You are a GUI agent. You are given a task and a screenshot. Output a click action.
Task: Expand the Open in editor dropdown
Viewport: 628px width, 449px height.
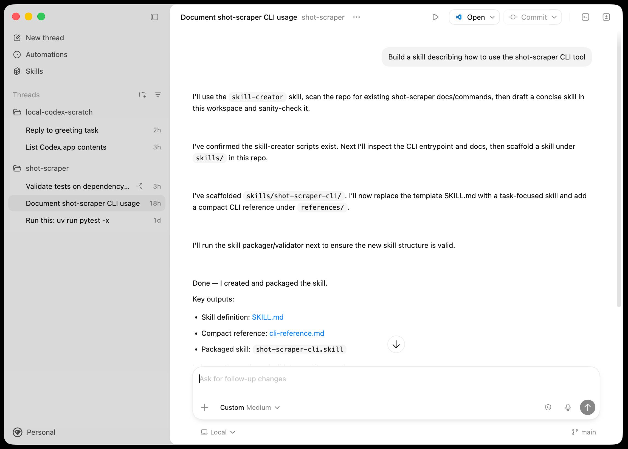(x=492, y=17)
